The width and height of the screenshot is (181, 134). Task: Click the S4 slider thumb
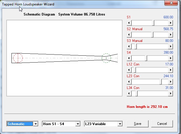click(146, 58)
